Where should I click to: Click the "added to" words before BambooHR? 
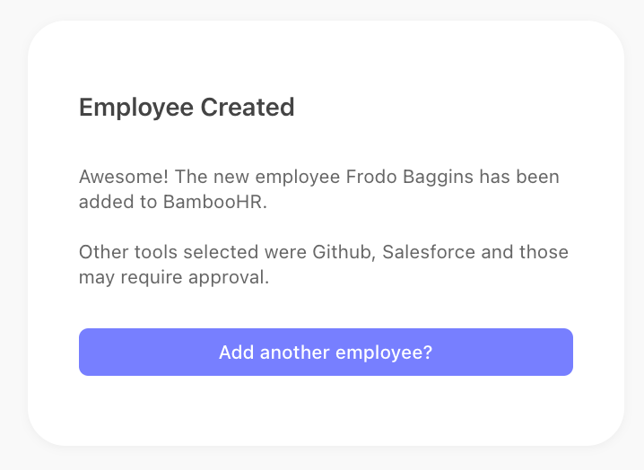coord(117,202)
